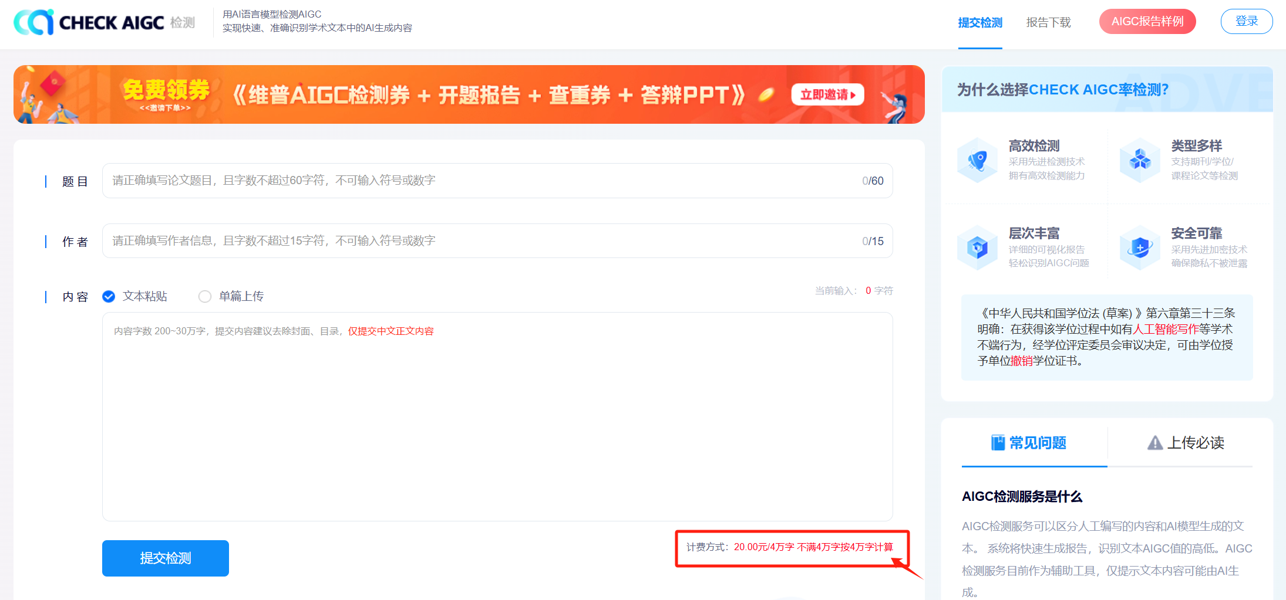Screen dimensions: 1286x600
Task: Select the 单篇上传 radio option
Action: coord(205,297)
